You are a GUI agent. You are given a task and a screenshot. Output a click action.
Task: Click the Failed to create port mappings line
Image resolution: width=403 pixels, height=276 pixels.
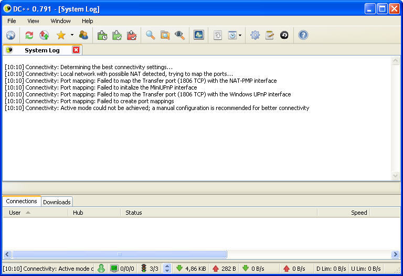(x=89, y=101)
